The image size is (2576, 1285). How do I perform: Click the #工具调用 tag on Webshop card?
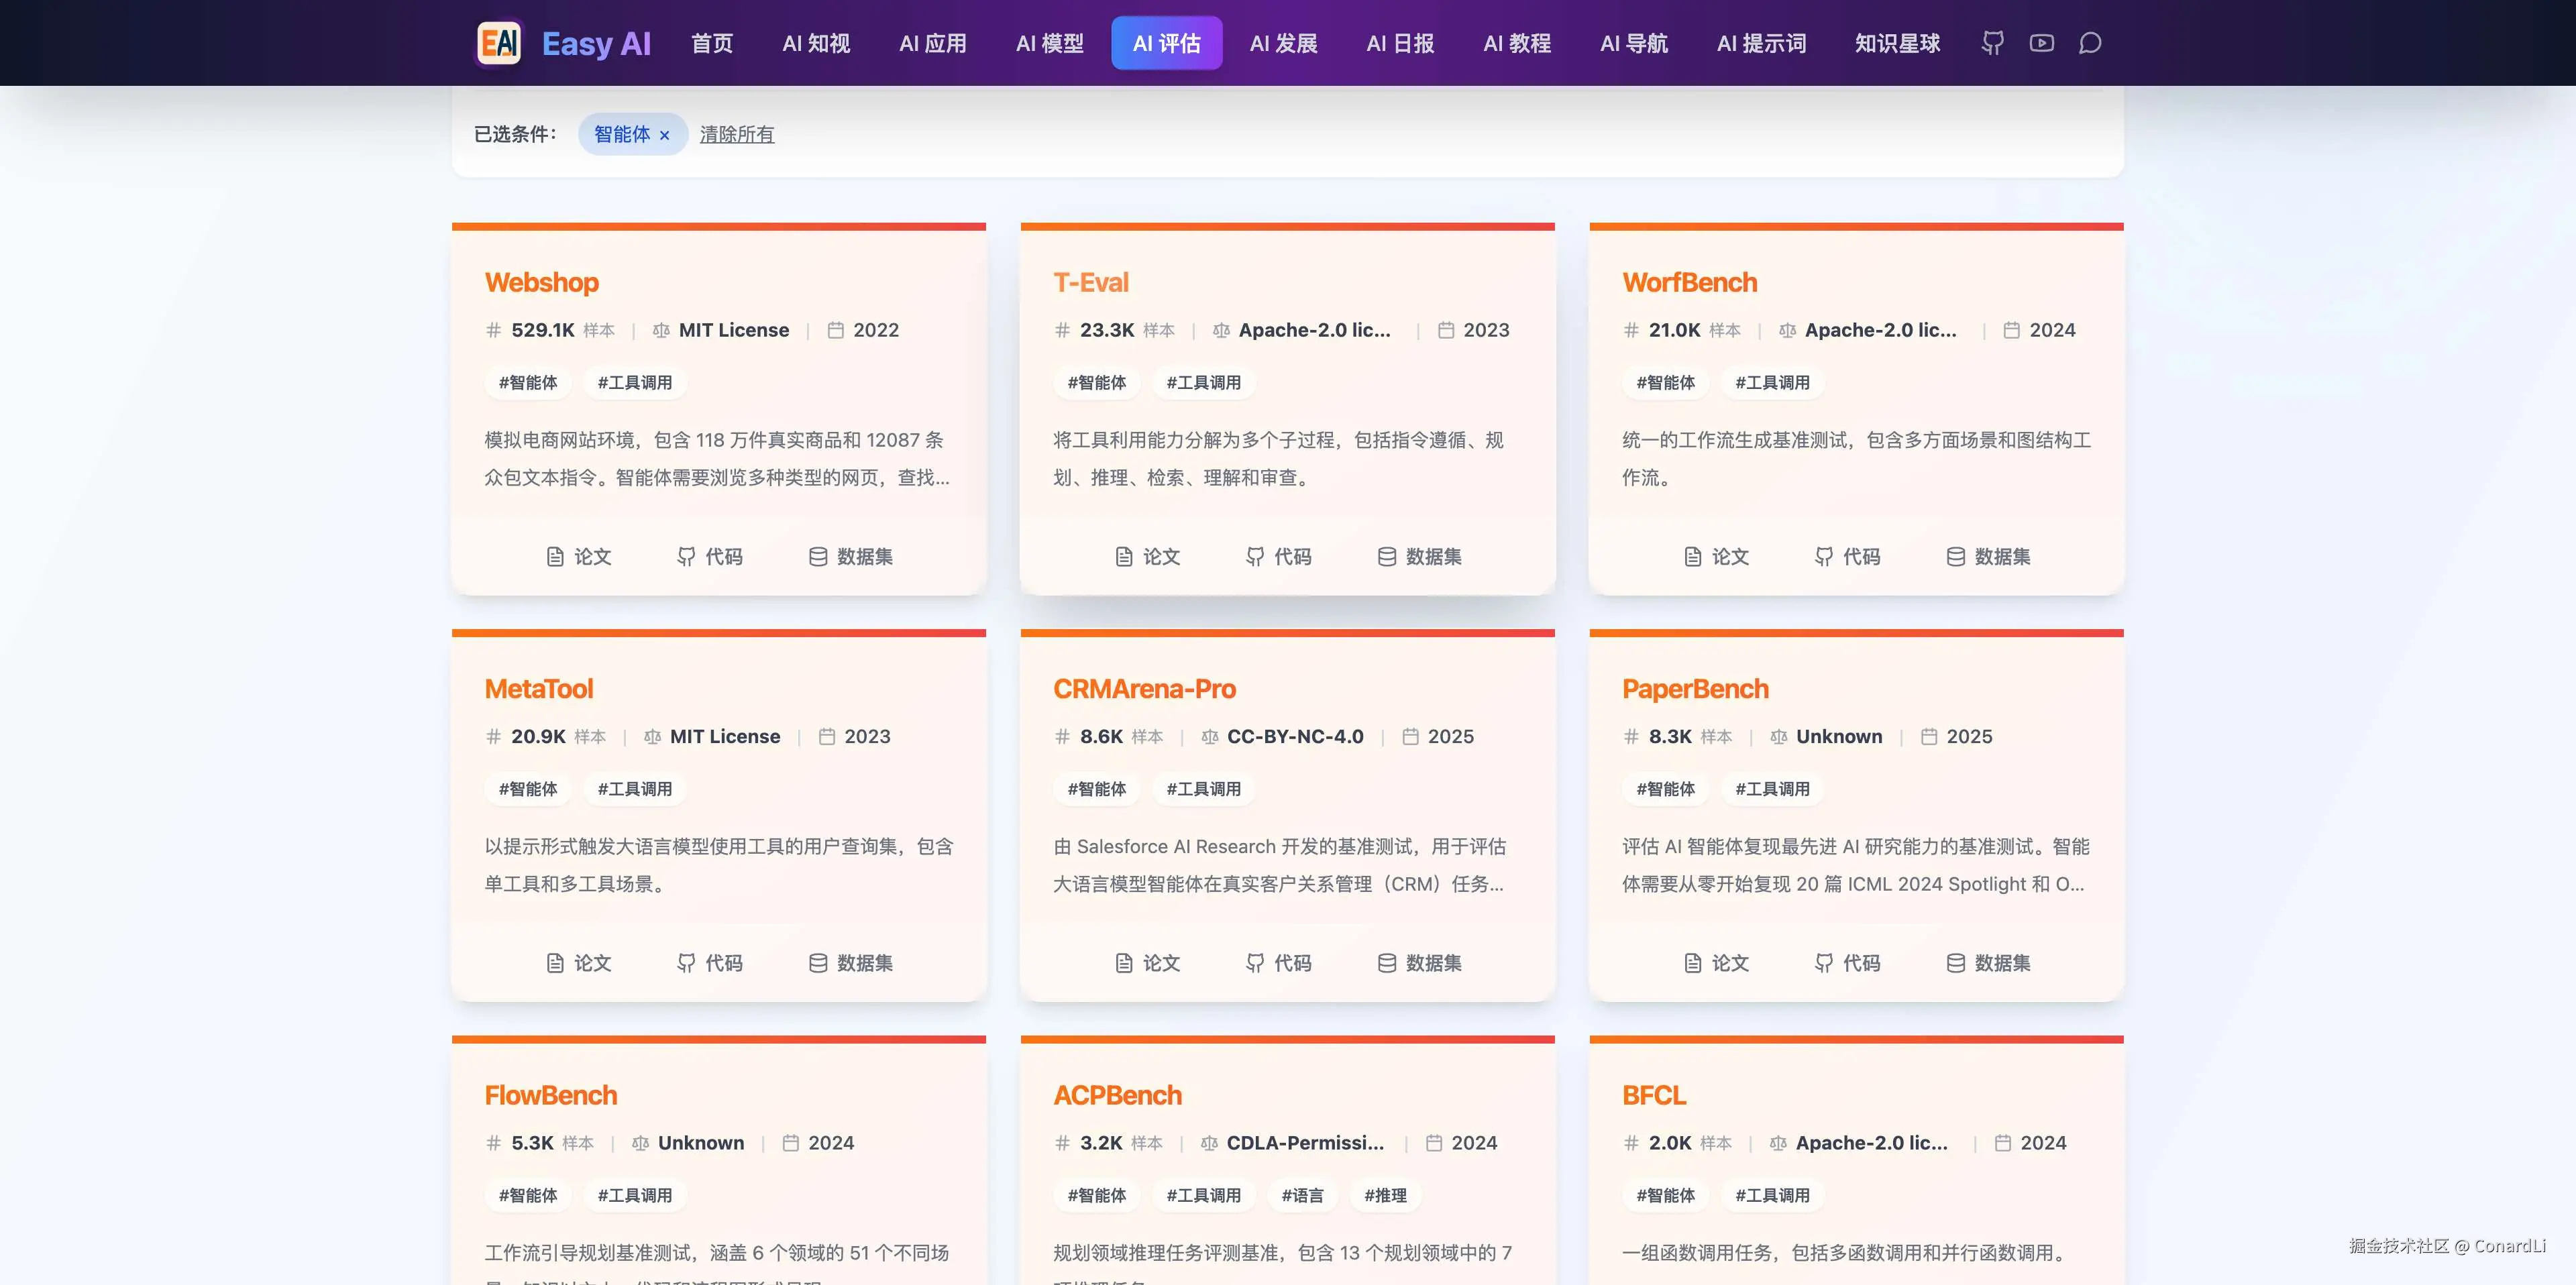click(634, 382)
